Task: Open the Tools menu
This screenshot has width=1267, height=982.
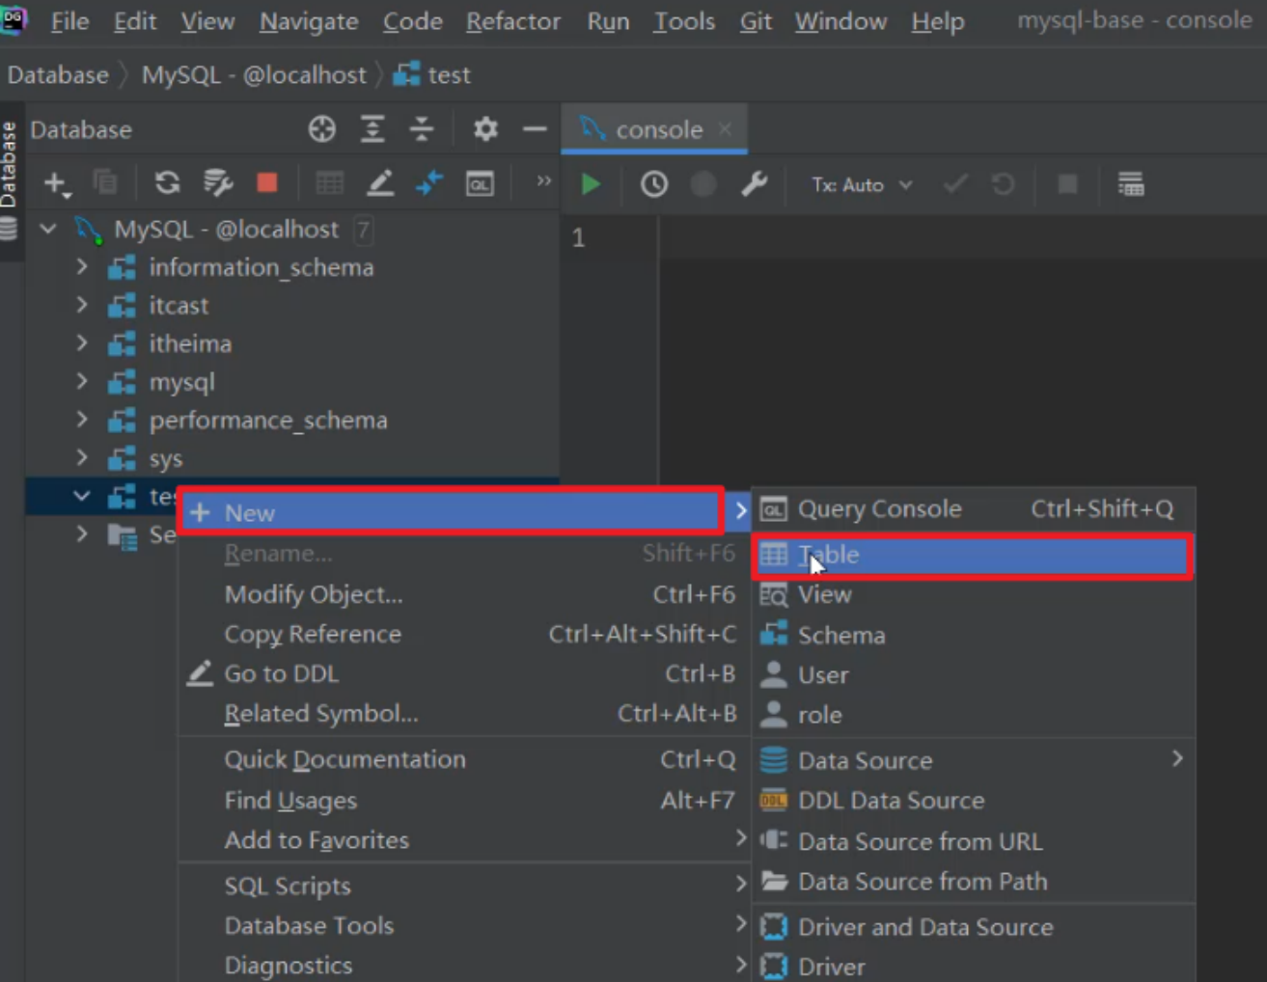Action: coord(684,20)
